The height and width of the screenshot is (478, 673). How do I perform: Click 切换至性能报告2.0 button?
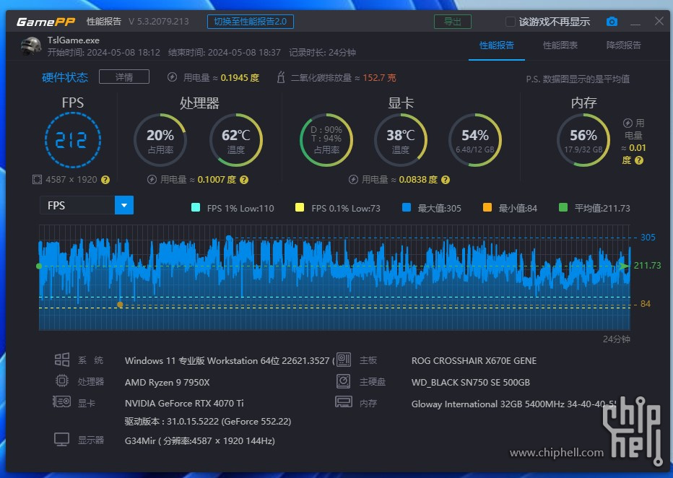coord(251,22)
